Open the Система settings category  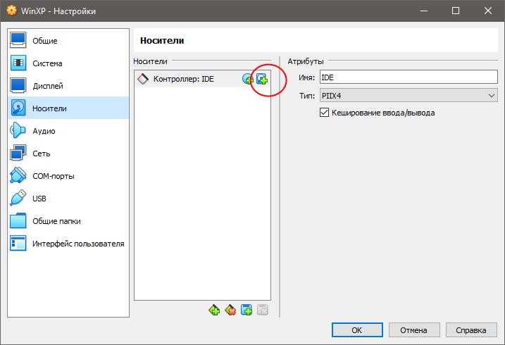[x=68, y=63]
